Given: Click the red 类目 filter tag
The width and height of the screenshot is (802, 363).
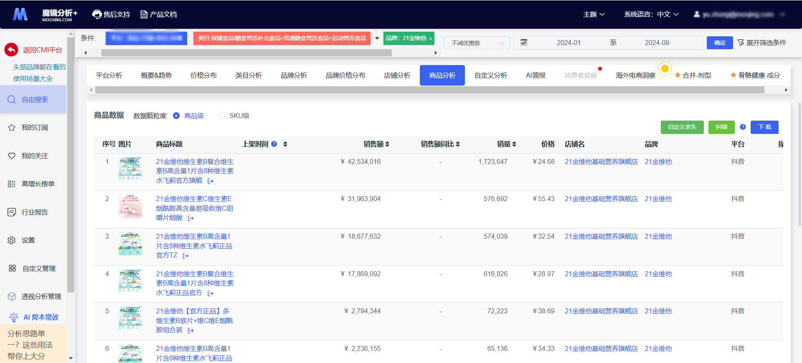Looking at the screenshot, I should 282,38.
